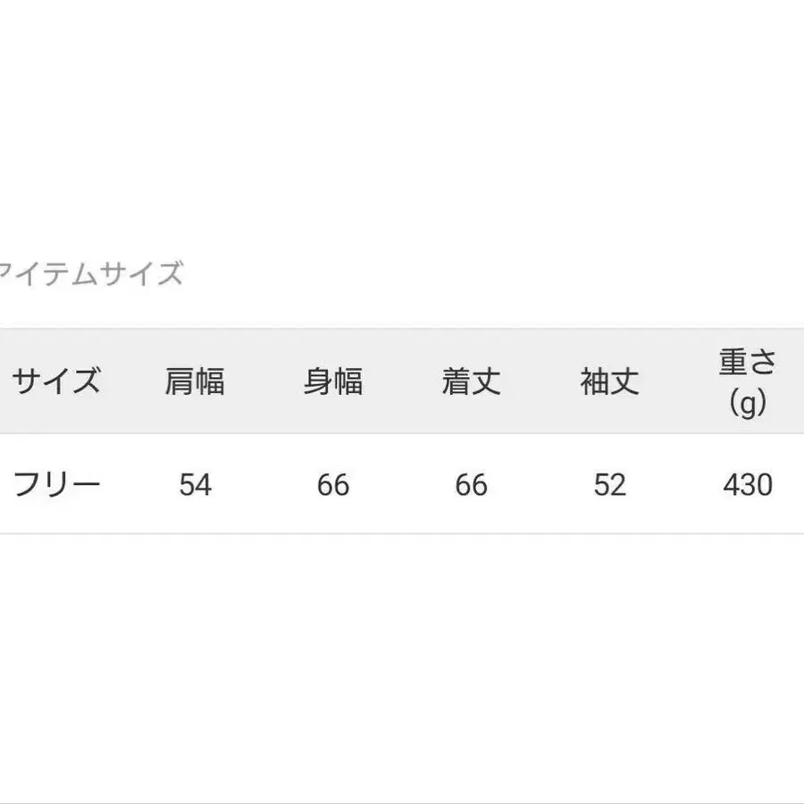Click the 重さ column header label
The height and width of the screenshot is (804, 804).
tap(748, 363)
